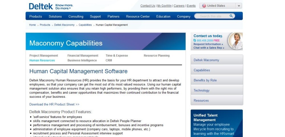Image resolution: width=285 pixels, height=137 pixels.
Task: Click the performance management bullet text
Action: (x=98, y=125)
